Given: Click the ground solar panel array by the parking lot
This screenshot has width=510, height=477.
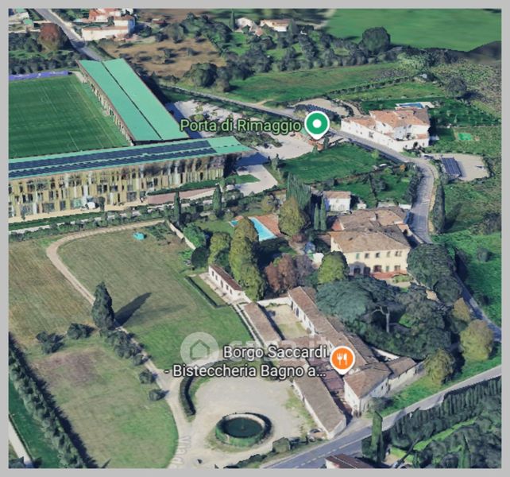Looking at the screenshot, I should [x=451, y=167].
